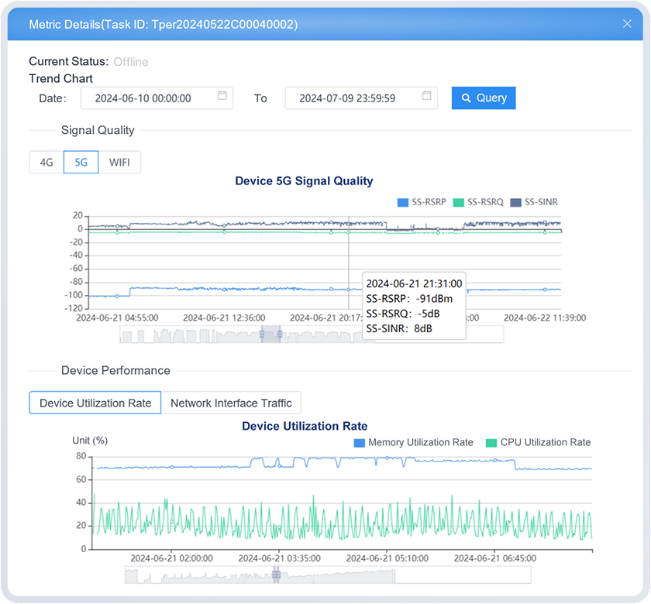Click the 5G signal quality chart area
The height and width of the screenshot is (604, 651).
pyautogui.click(x=232, y=263)
